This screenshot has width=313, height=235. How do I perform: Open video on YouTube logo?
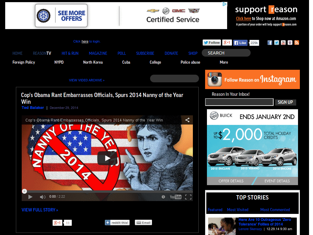175,197
